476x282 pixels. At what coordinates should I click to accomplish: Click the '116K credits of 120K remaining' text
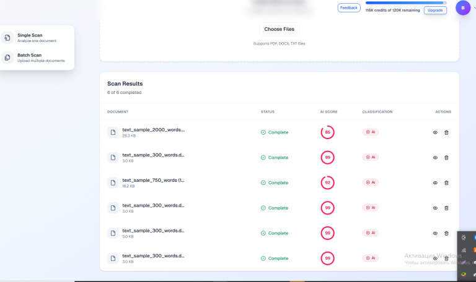click(392, 11)
